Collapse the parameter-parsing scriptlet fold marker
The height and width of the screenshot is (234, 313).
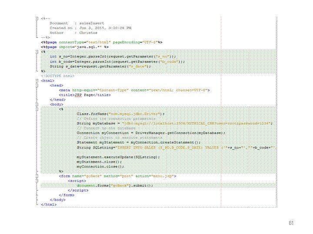(37, 52)
